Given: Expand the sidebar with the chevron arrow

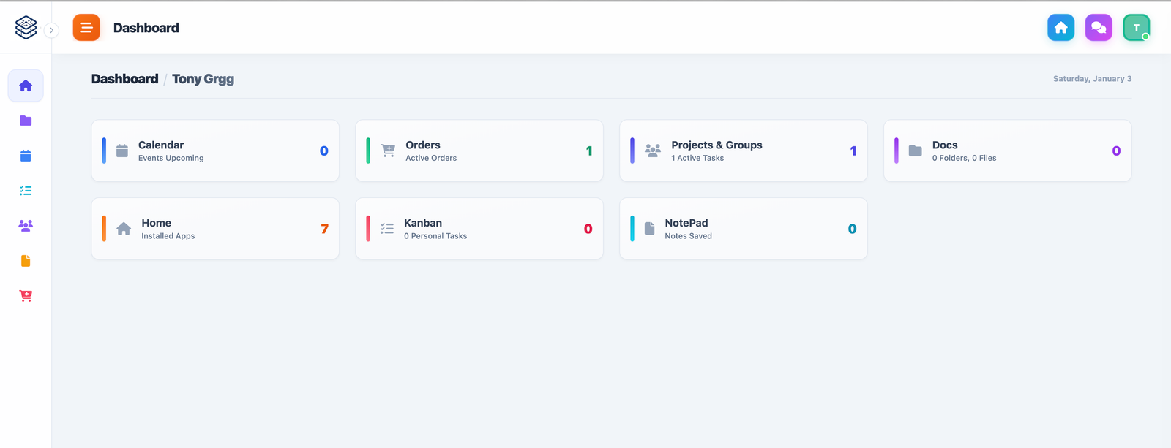Looking at the screenshot, I should 51,30.
